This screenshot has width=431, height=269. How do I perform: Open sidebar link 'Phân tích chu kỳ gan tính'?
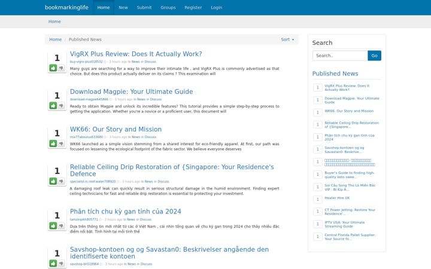(350, 137)
